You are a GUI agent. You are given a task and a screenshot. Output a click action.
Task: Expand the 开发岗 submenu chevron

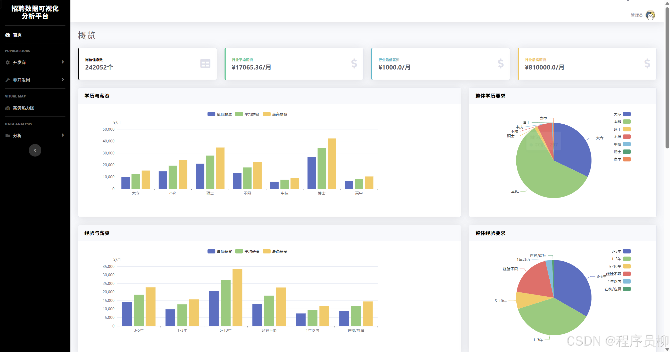(63, 62)
